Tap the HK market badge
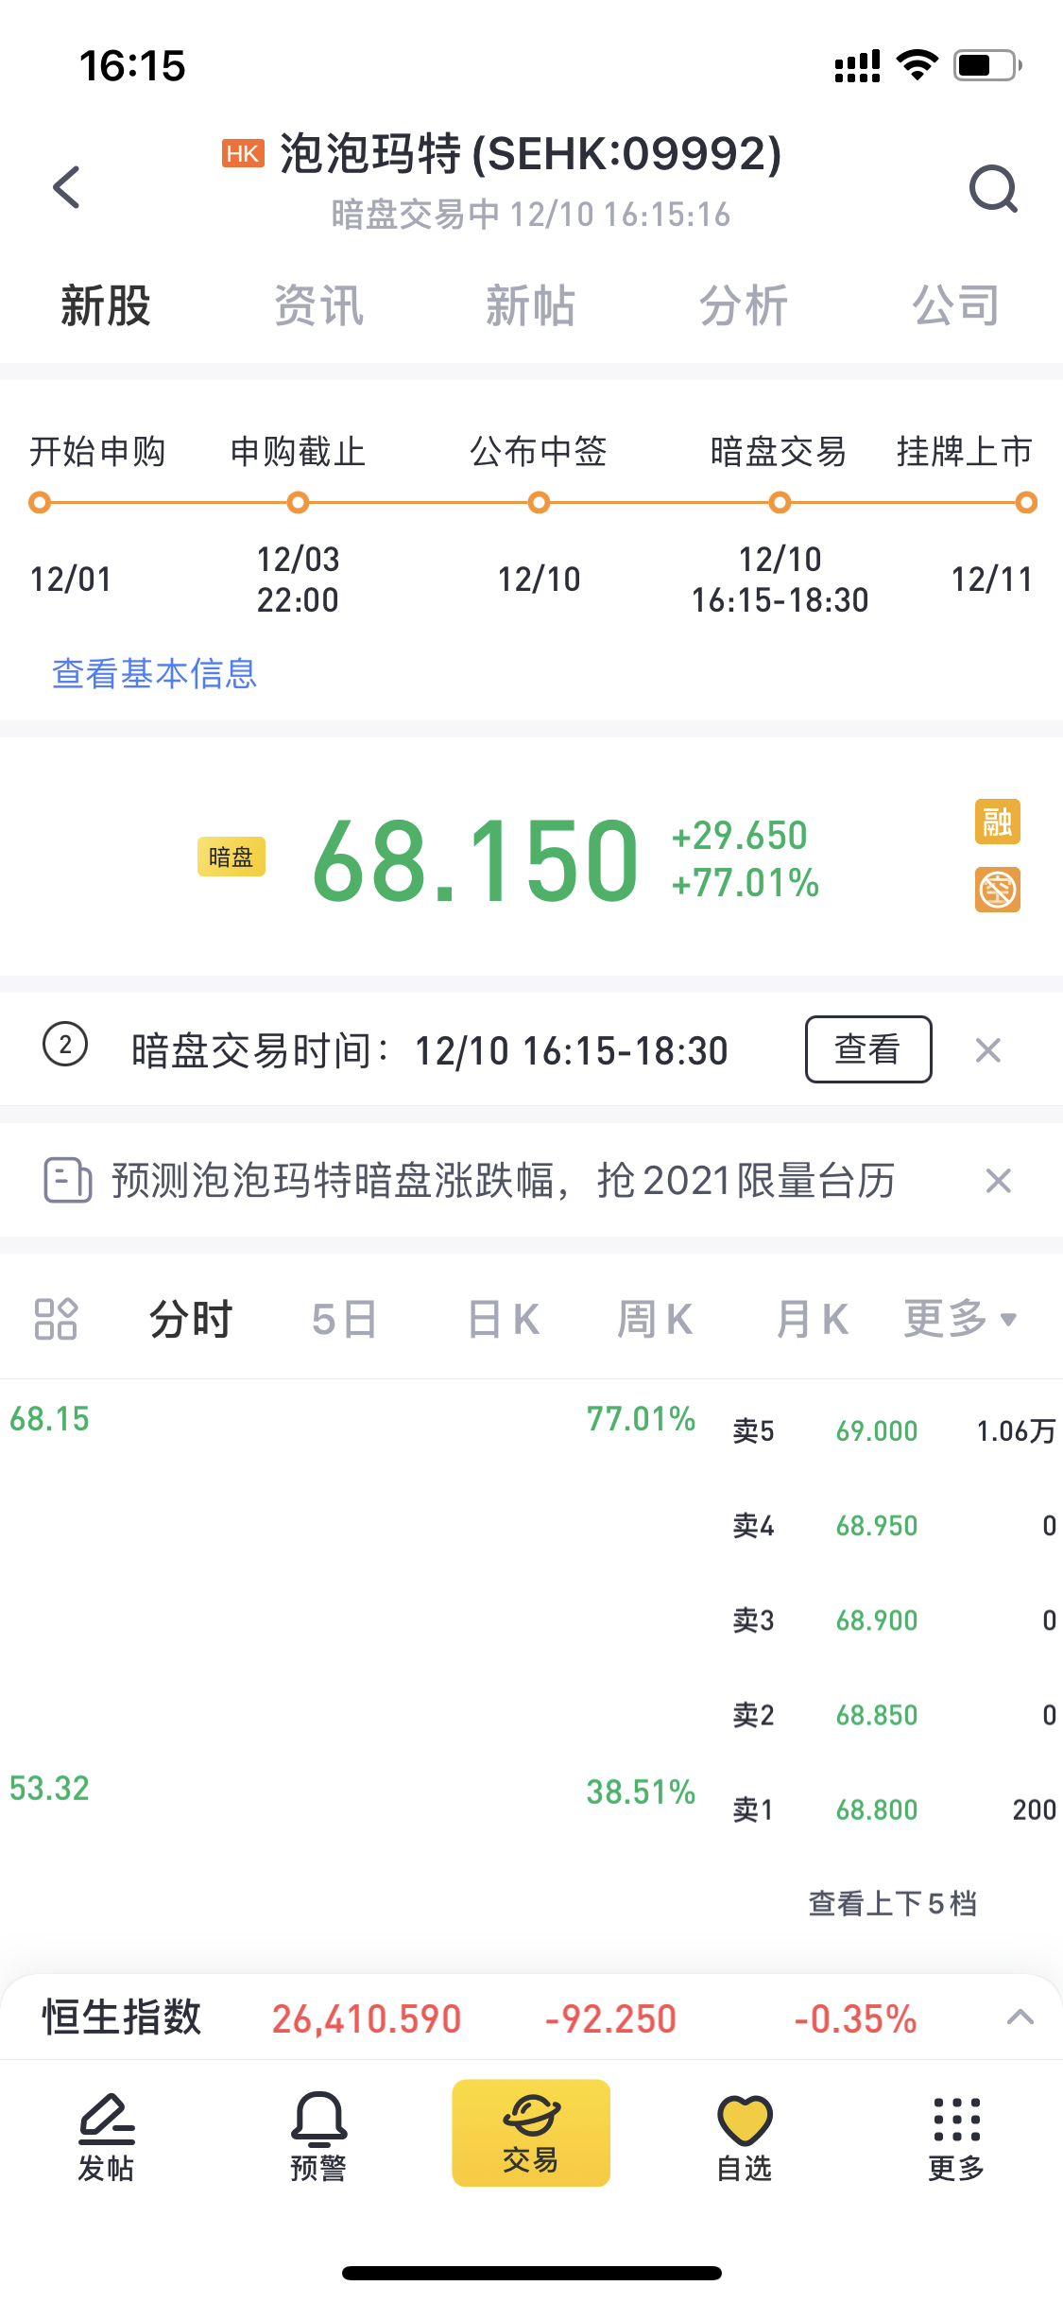 point(243,153)
